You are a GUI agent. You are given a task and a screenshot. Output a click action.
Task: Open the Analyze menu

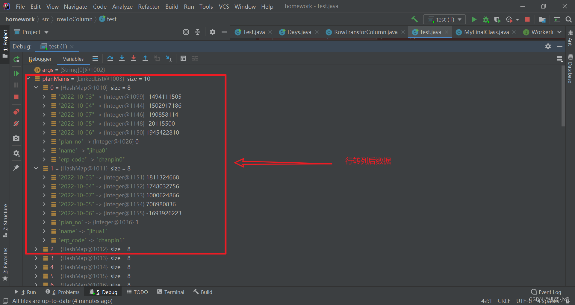point(122,7)
